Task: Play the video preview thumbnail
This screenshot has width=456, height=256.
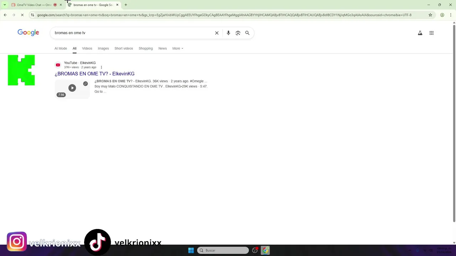Action: pyautogui.click(x=72, y=88)
